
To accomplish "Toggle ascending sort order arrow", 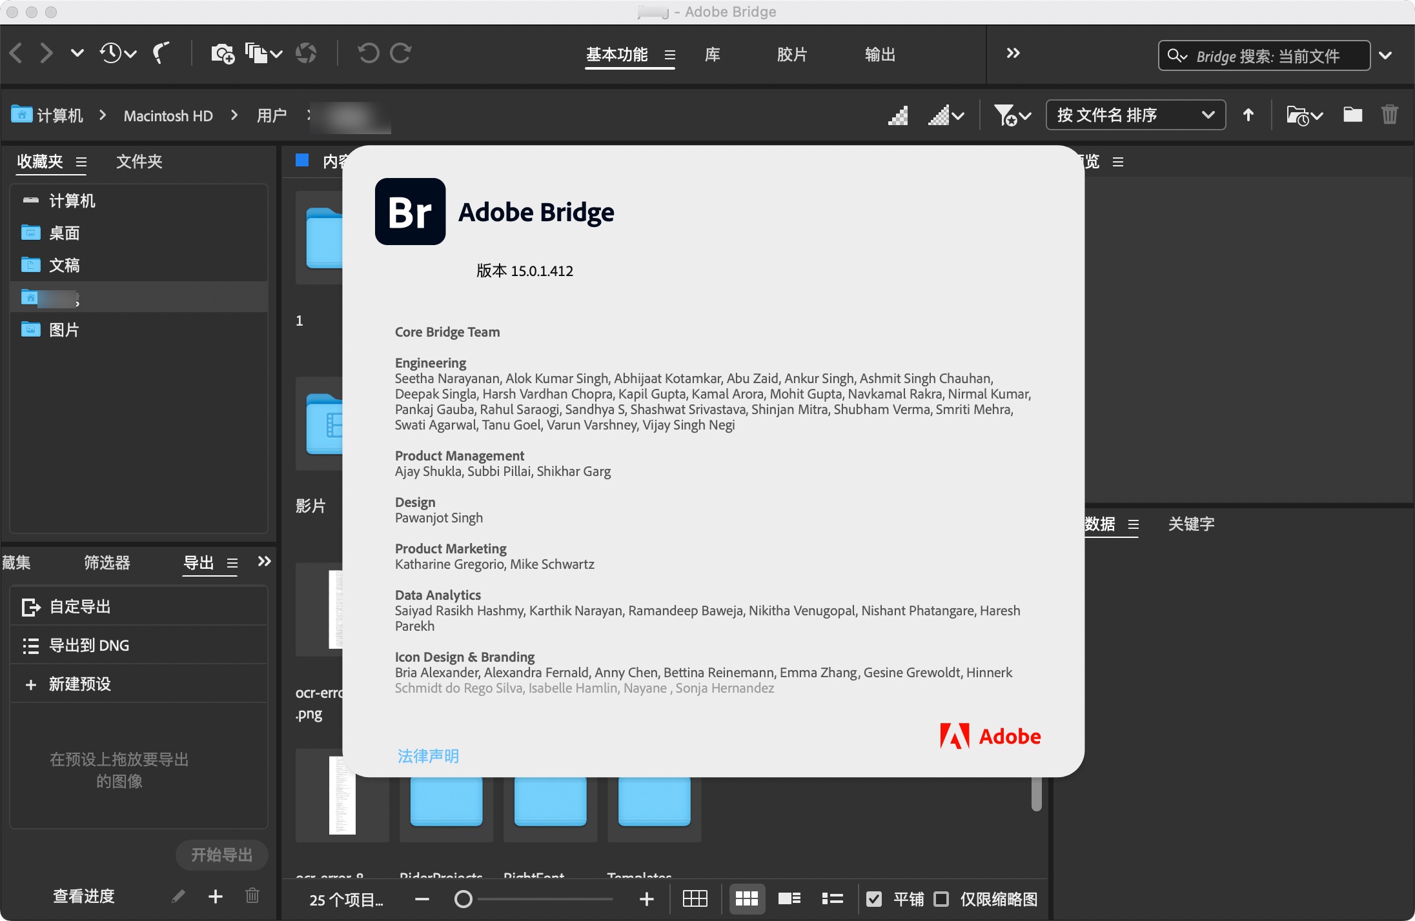I will click(1248, 115).
